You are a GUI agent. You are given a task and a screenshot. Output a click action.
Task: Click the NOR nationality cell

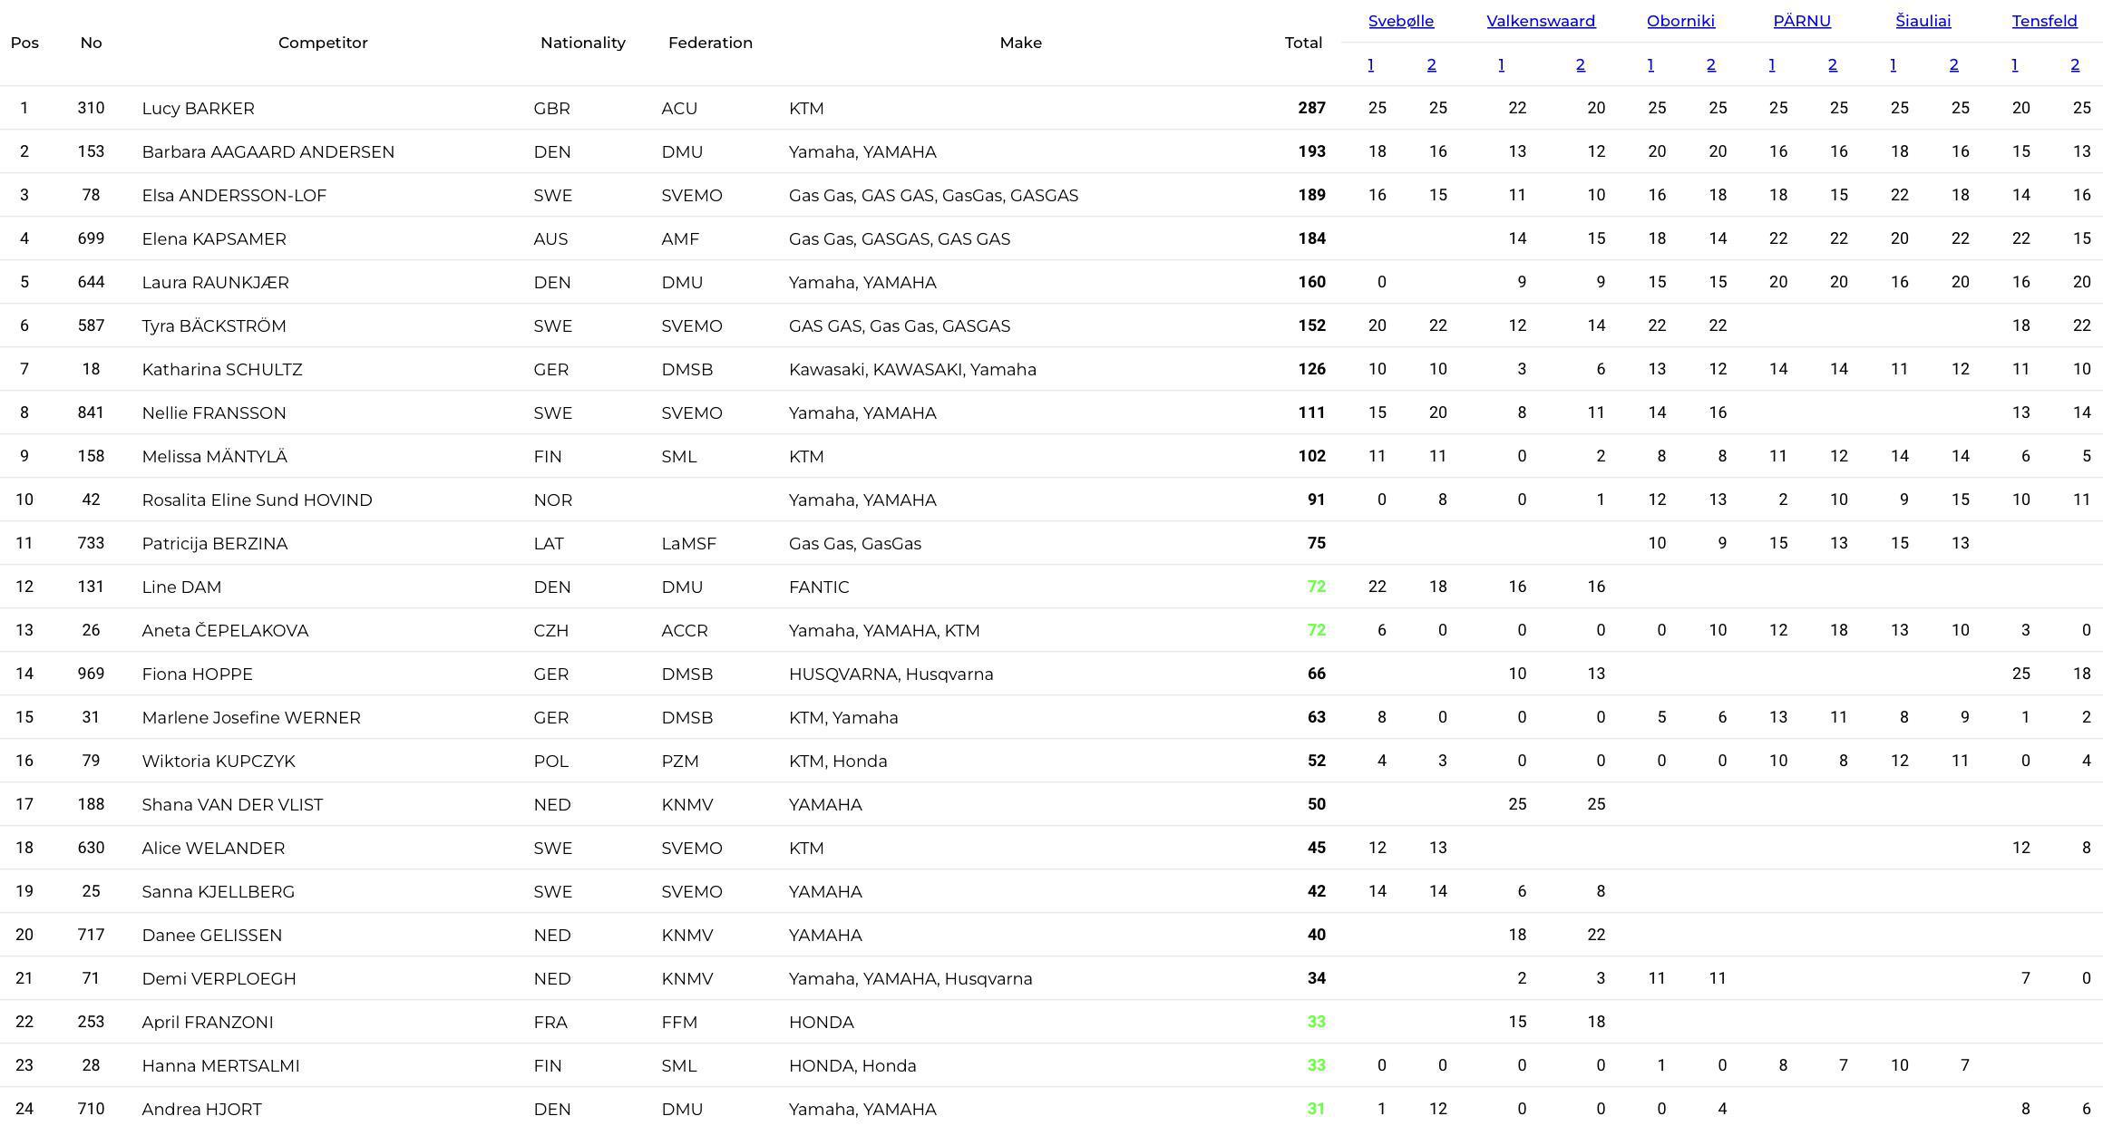click(552, 500)
